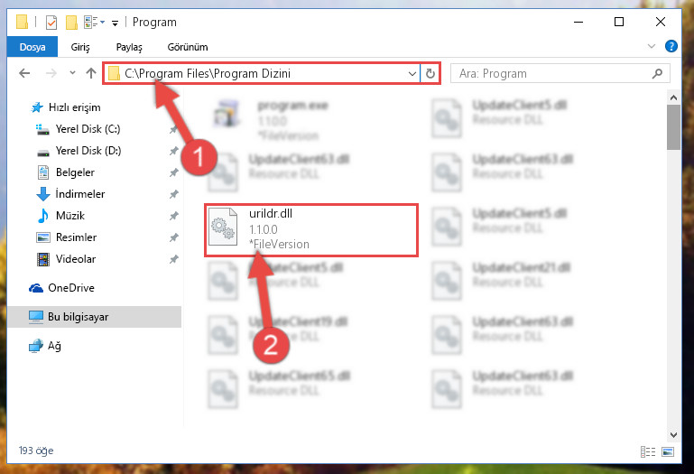Image resolution: width=694 pixels, height=474 pixels.
Task: Click the vertical scrollbar thumb
Action: (673, 127)
